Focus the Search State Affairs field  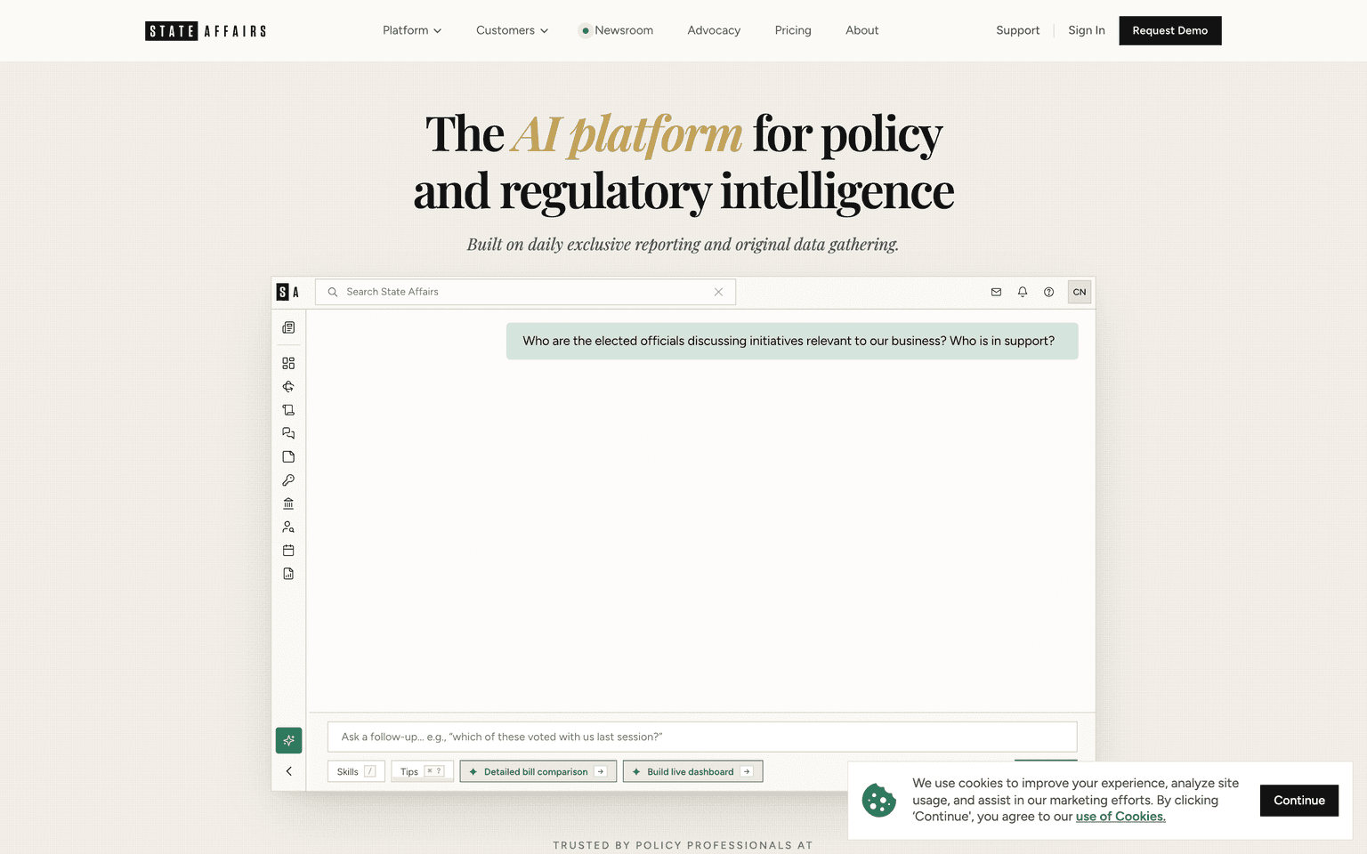[x=525, y=292]
